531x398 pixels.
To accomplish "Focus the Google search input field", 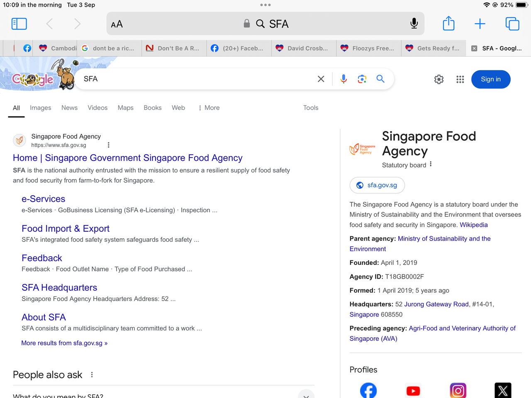I will (x=197, y=79).
